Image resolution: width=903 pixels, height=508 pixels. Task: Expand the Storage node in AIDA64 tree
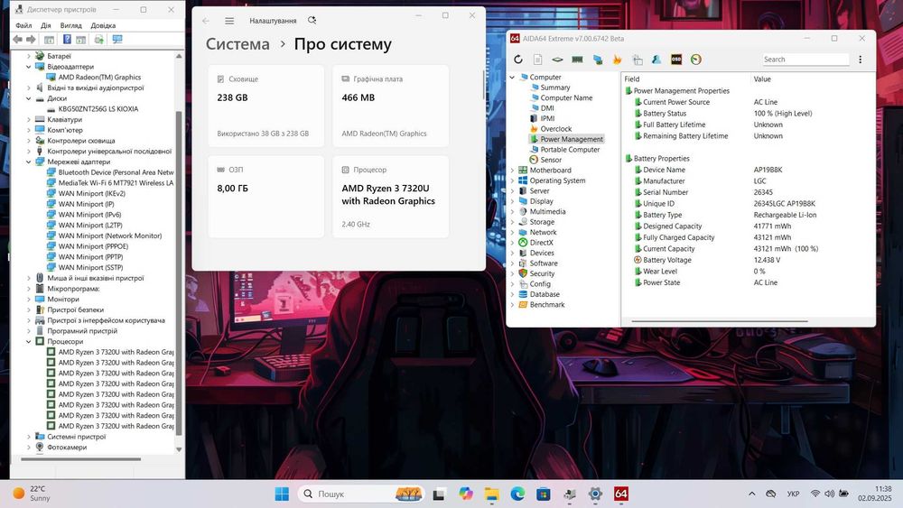pyautogui.click(x=512, y=222)
